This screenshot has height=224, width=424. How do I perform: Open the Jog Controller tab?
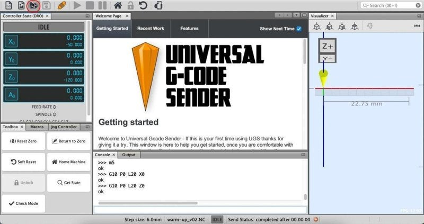click(x=64, y=127)
